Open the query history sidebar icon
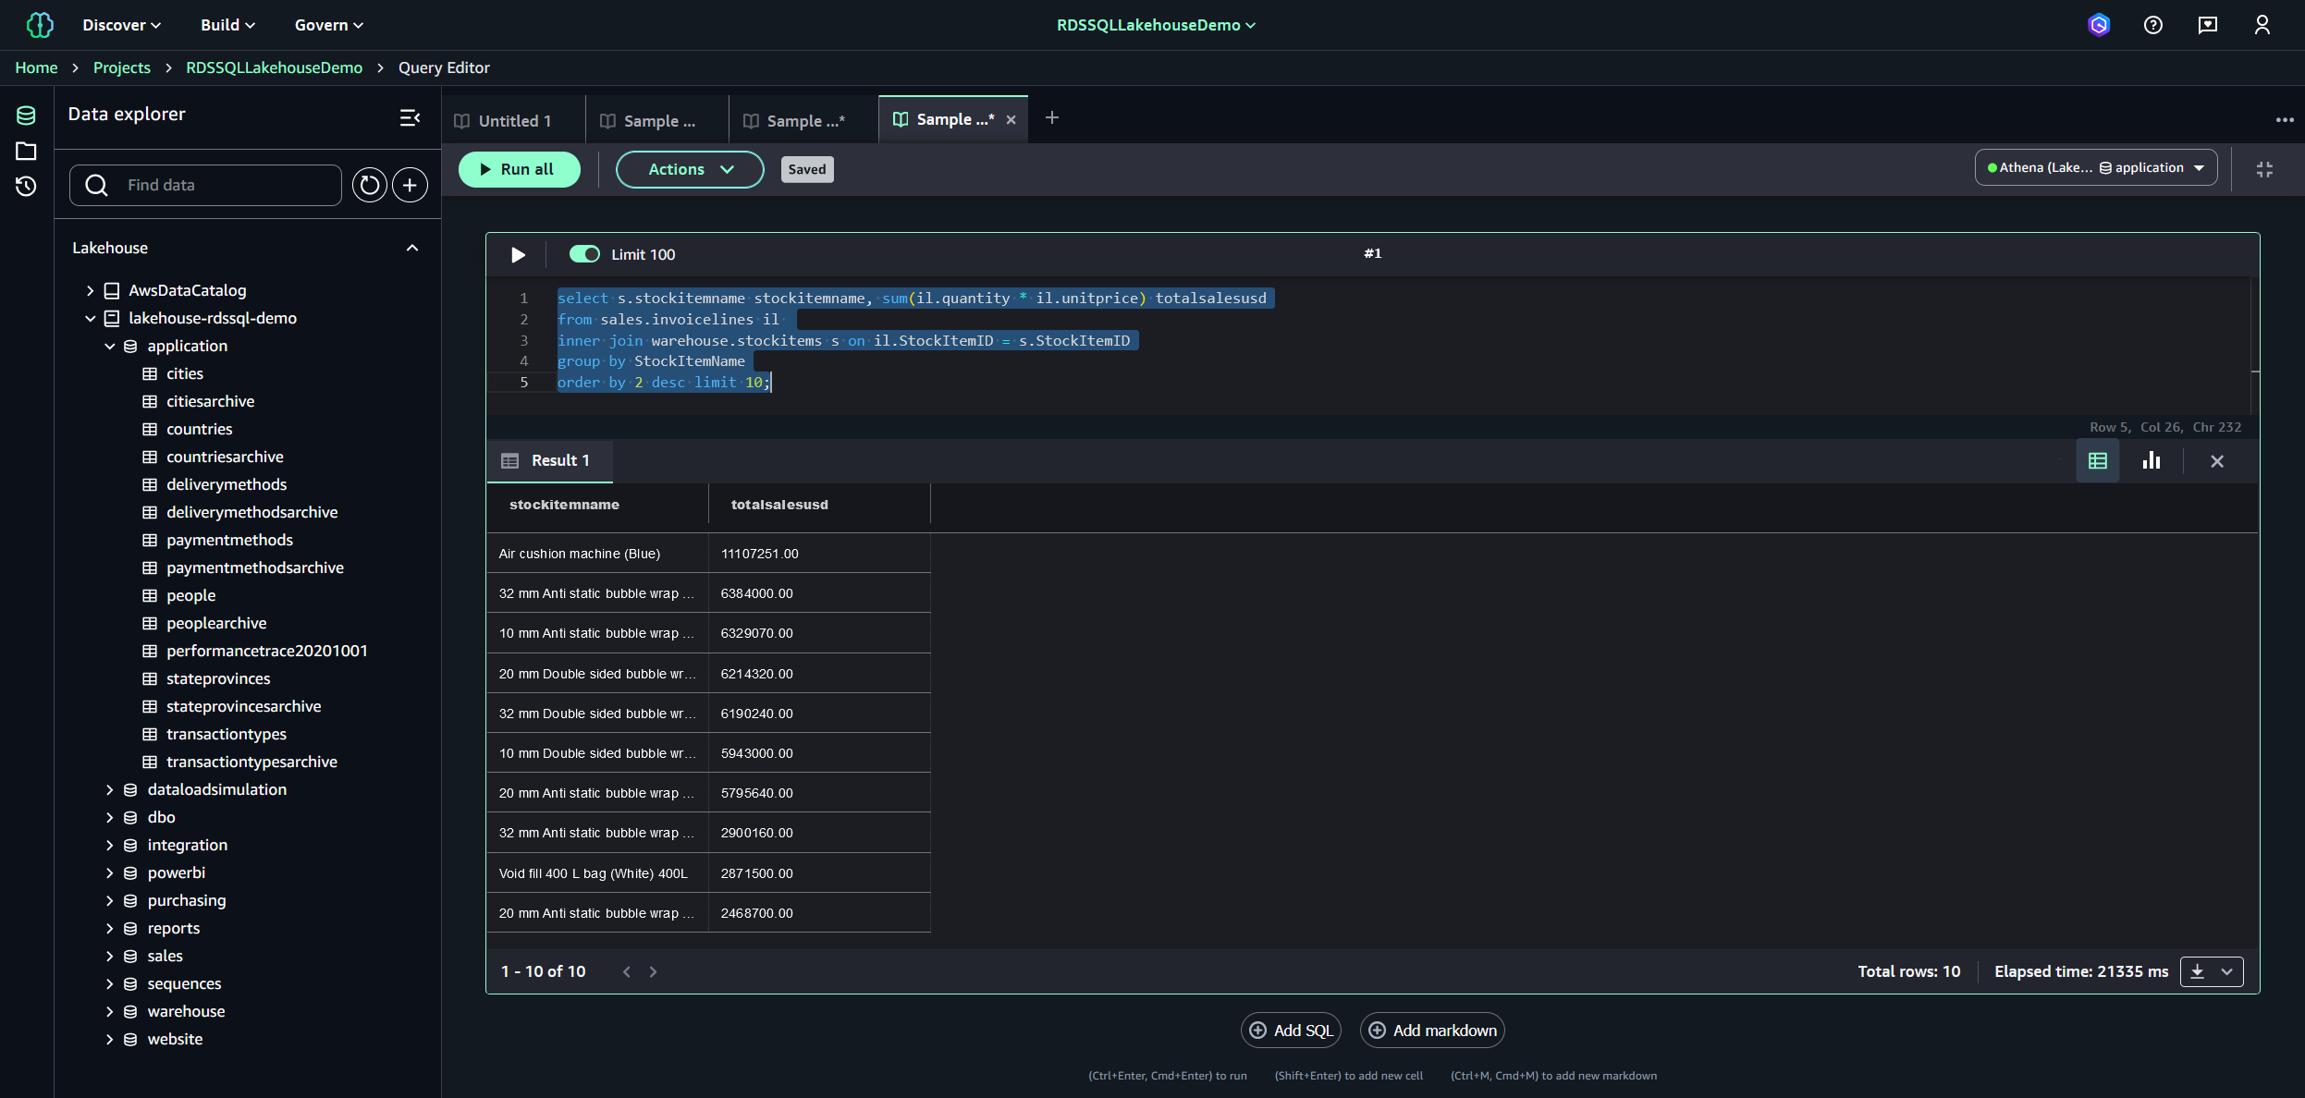 pyautogui.click(x=26, y=187)
